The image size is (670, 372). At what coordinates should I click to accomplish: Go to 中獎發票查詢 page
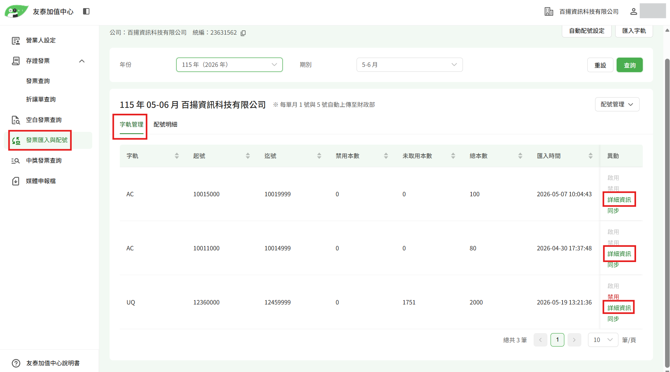[x=43, y=161]
